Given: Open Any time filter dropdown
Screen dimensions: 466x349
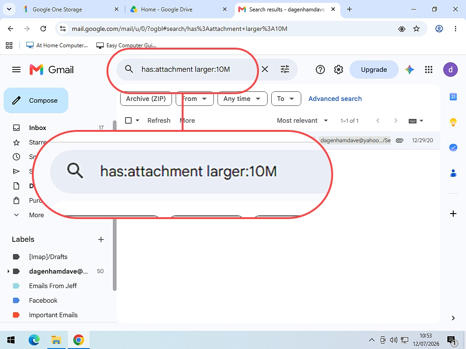Looking at the screenshot, I should click(242, 99).
